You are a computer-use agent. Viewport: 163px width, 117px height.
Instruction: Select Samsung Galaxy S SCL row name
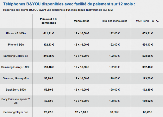click(x=16, y=67)
